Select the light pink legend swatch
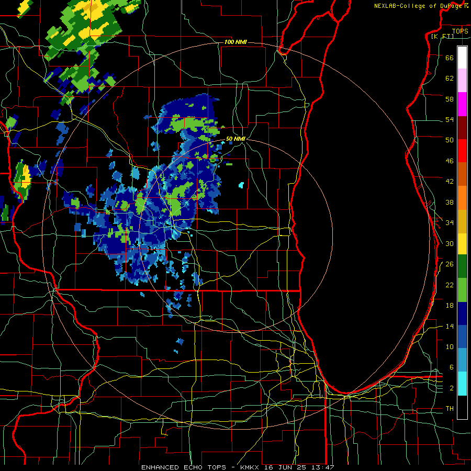 462,81
